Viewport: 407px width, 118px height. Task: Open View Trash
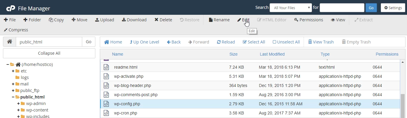pyautogui.click(x=321, y=42)
